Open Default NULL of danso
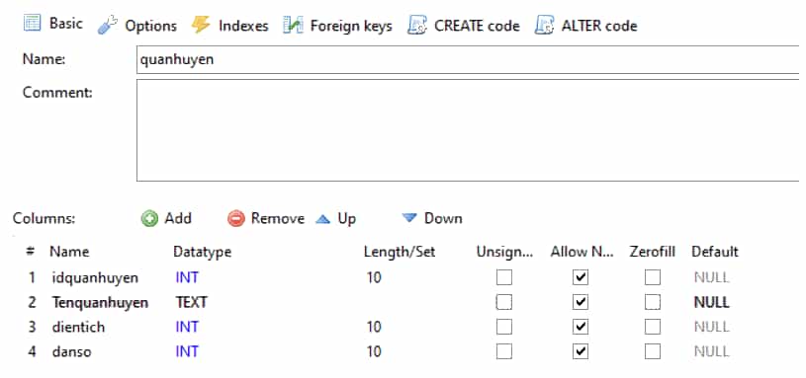Screen dimensions: 806x378 pyautogui.click(x=711, y=351)
